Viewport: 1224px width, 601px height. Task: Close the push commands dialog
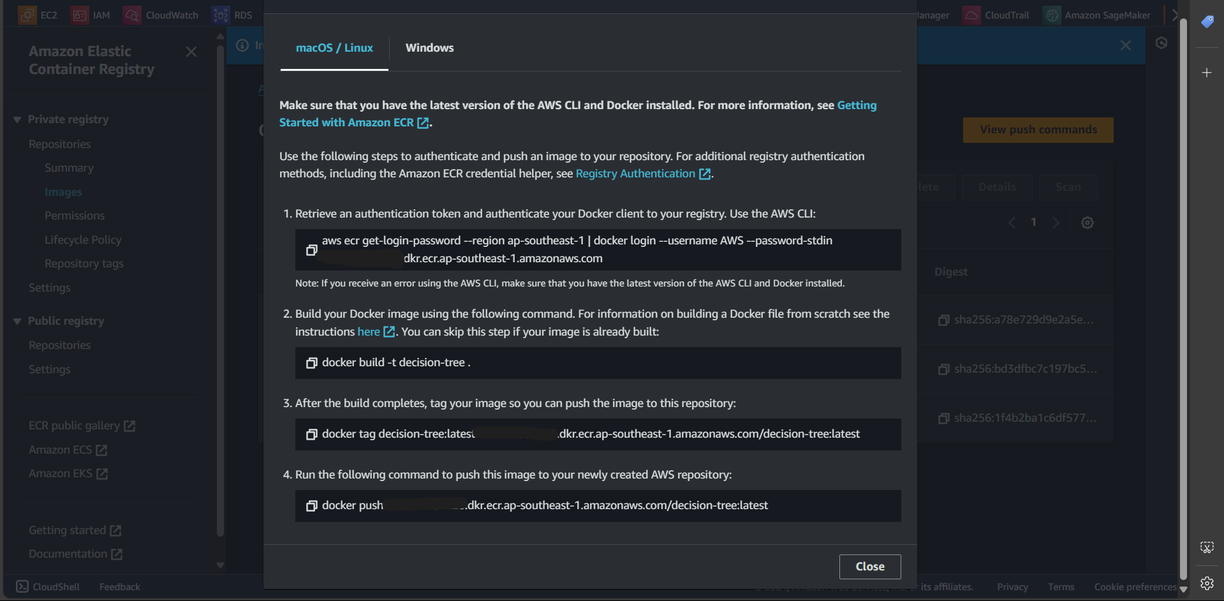pyautogui.click(x=869, y=567)
